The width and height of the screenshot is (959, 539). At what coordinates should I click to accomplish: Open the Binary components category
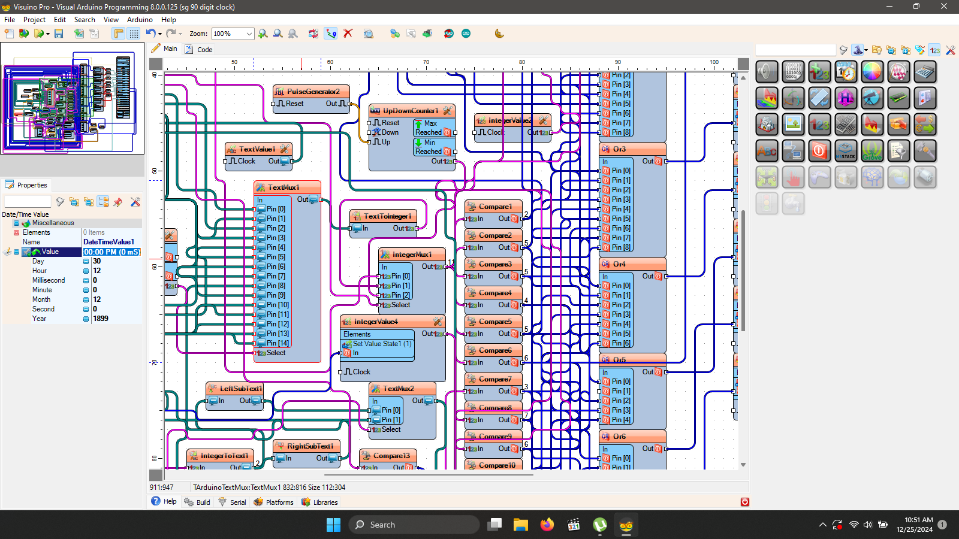click(x=793, y=72)
